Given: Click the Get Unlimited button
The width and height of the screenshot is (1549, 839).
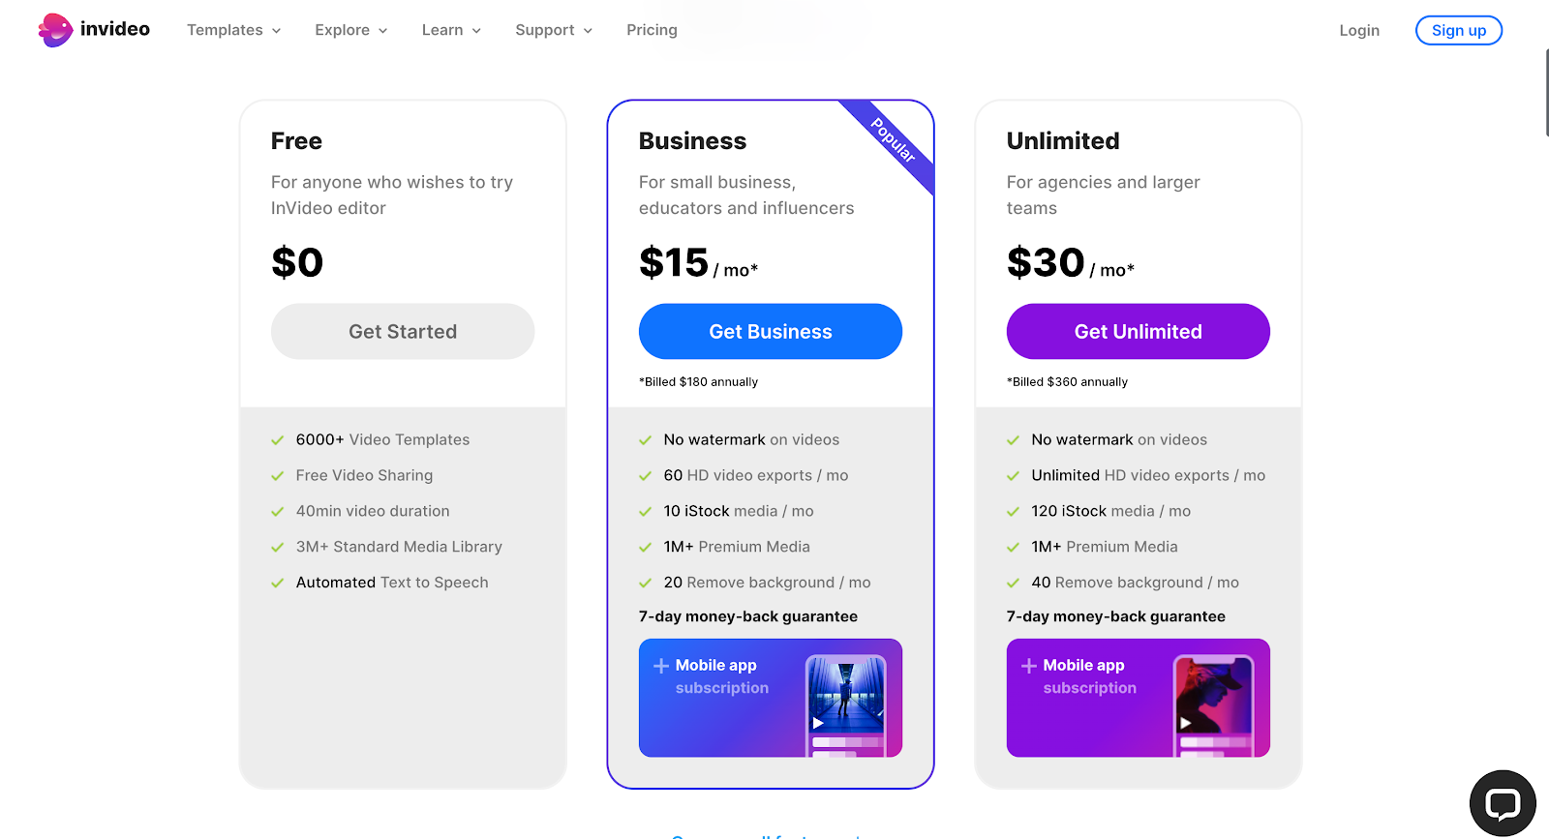Looking at the screenshot, I should coord(1138,332).
